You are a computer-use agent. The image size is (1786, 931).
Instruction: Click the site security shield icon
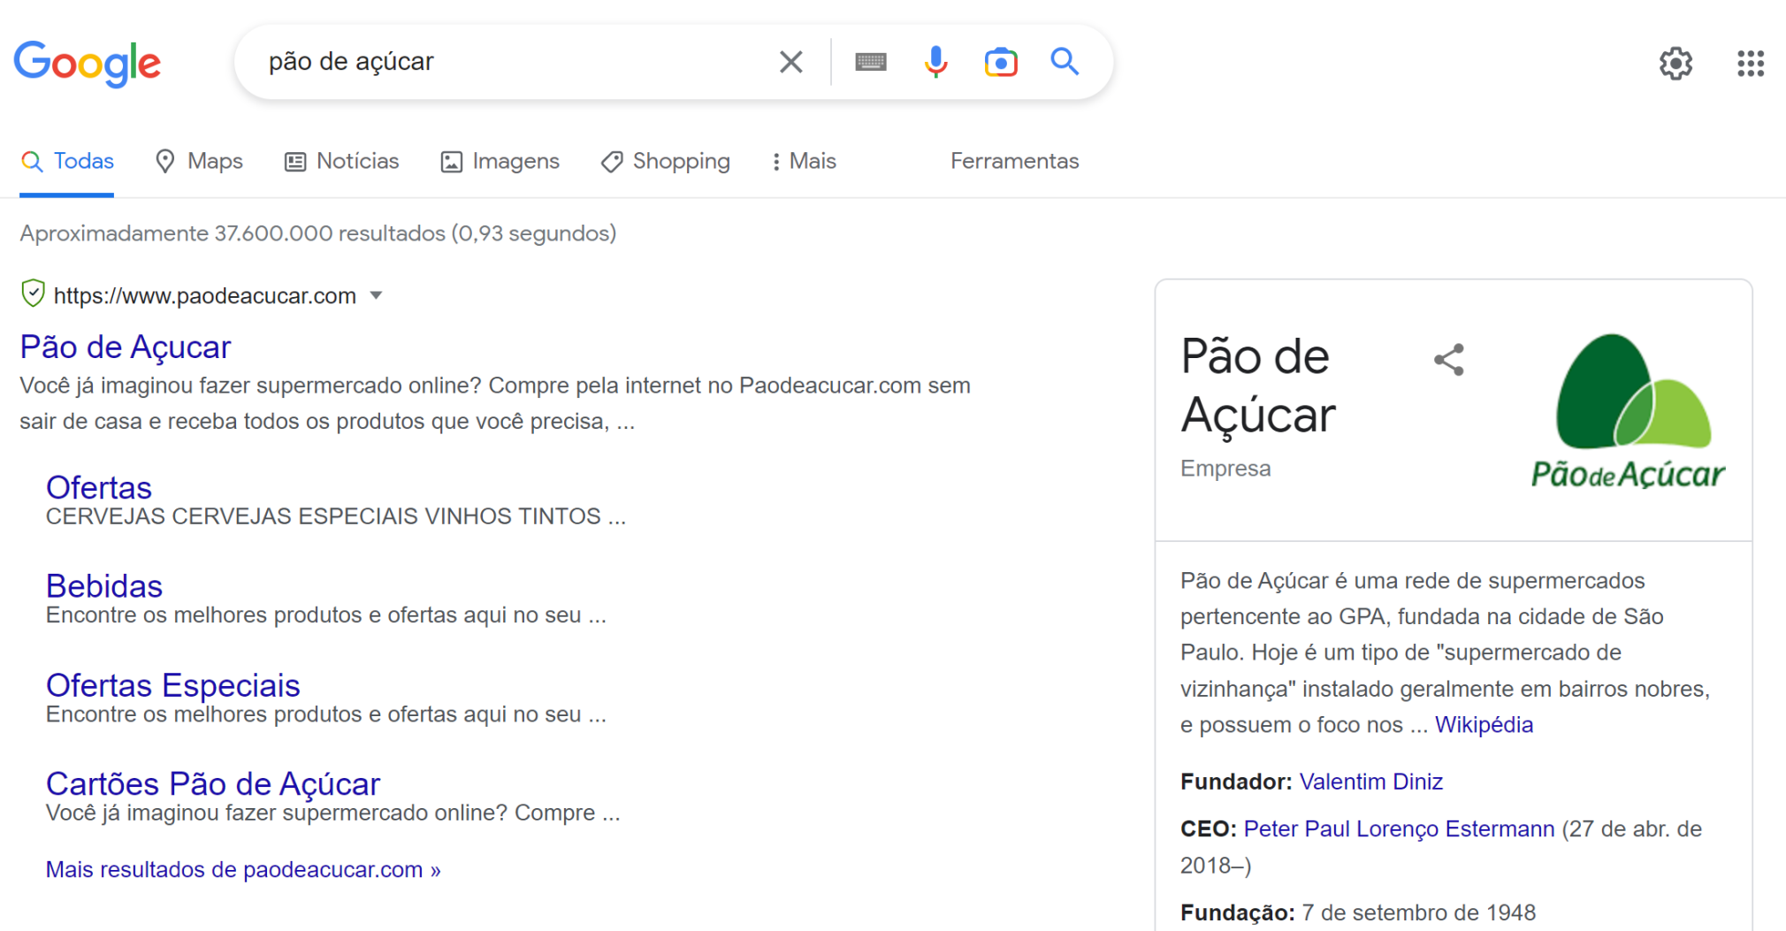(32, 294)
